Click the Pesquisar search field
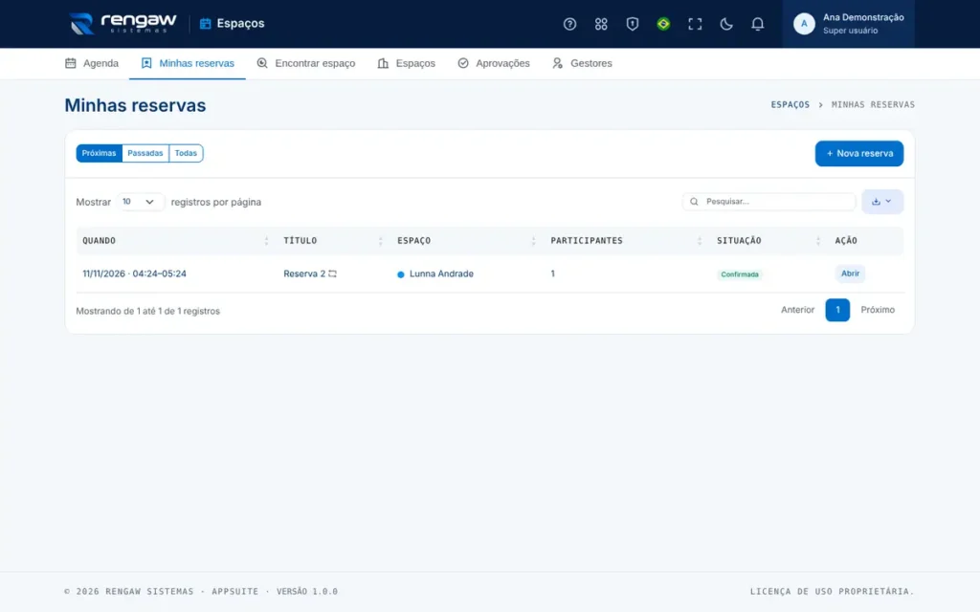The height and width of the screenshot is (612, 980). point(768,202)
